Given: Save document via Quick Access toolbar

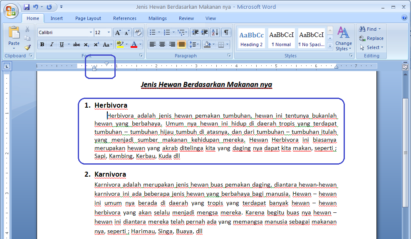Looking at the screenshot, I should pos(27,7).
